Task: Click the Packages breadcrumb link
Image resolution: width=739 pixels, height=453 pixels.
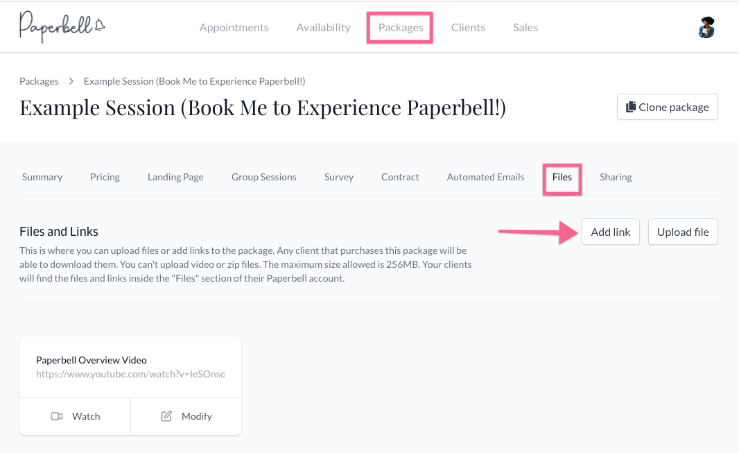Action: 39,81
